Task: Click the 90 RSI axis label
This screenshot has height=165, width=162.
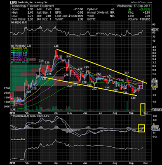Action: [154, 25]
